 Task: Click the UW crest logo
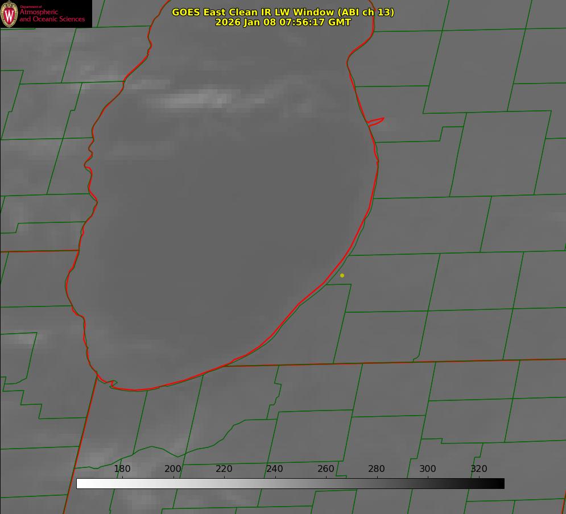pos(9,14)
